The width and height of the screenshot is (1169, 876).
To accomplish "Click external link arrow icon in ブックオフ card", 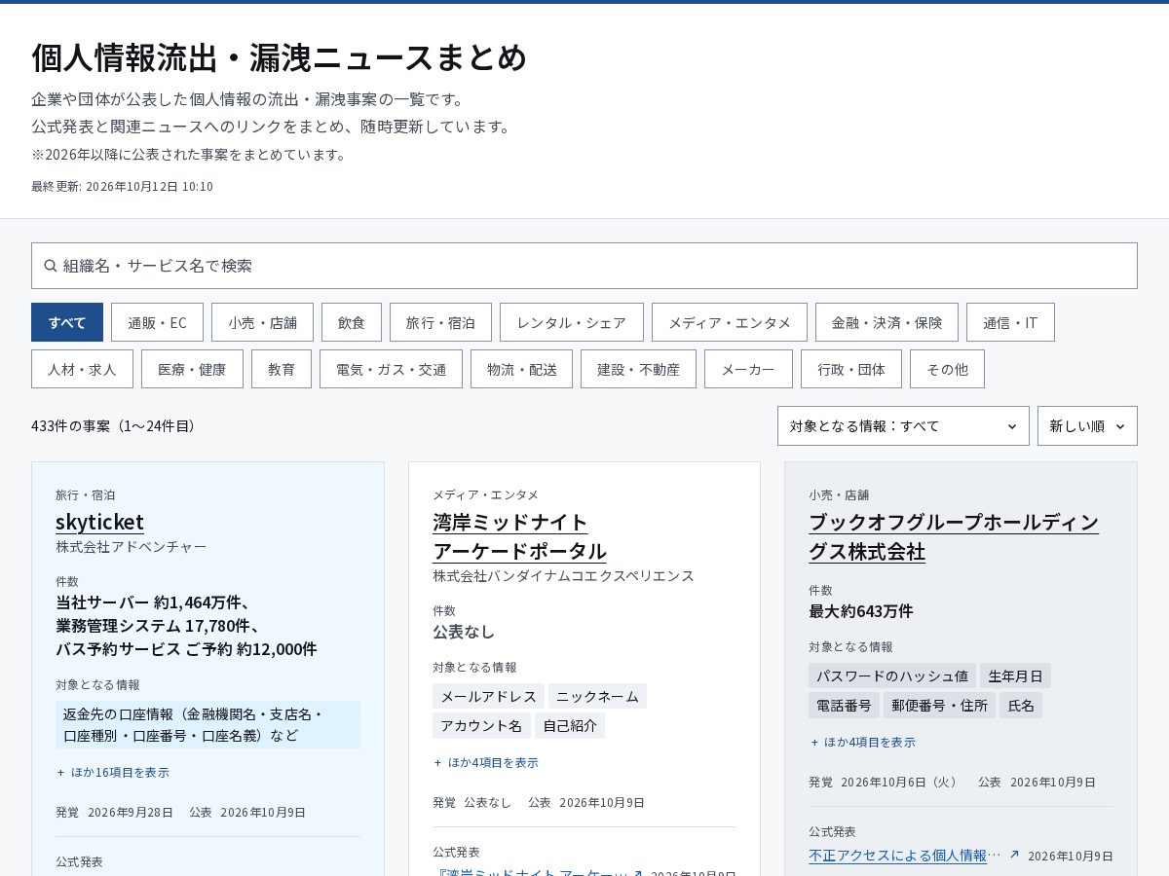I will coord(1014,855).
